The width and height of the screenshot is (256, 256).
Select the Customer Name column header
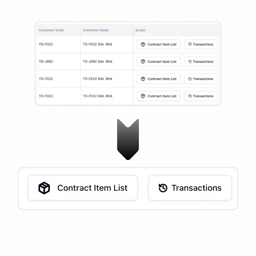coord(96,30)
